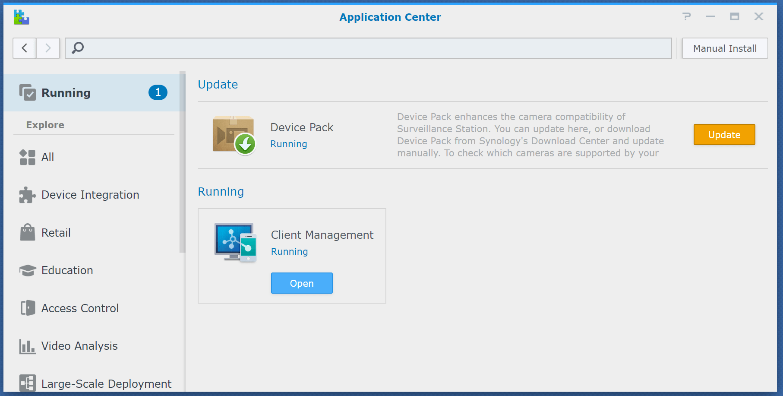Click the Education graduation cap icon

(28, 271)
